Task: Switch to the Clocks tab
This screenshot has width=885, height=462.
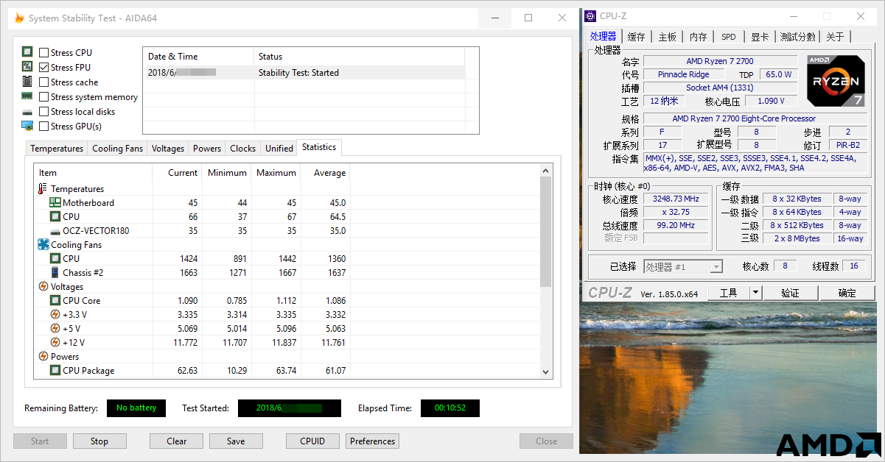Action: (x=243, y=149)
